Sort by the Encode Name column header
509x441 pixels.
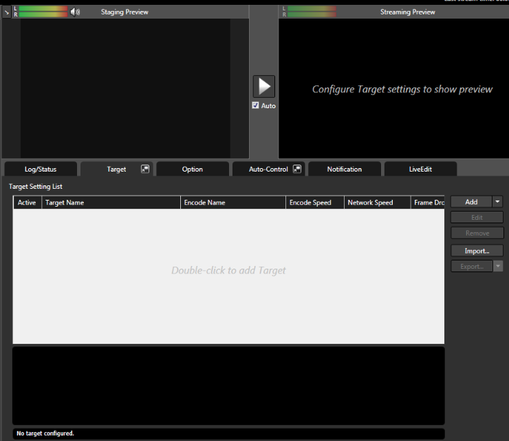(233, 203)
